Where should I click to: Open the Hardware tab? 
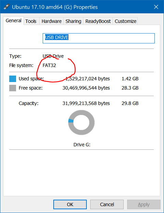pyautogui.click(x=52, y=21)
